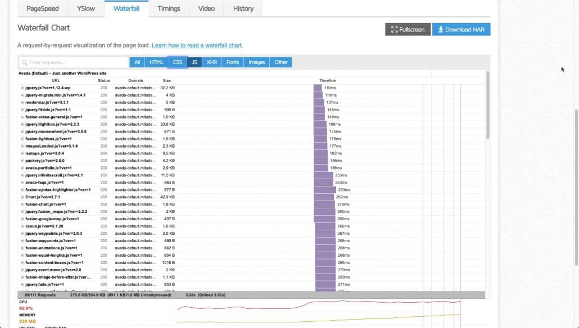Open the PageSpeed tab

tap(42, 8)
